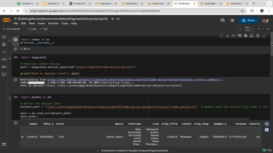Open the File menu
273x153 pixels.
tap(16, 23)
